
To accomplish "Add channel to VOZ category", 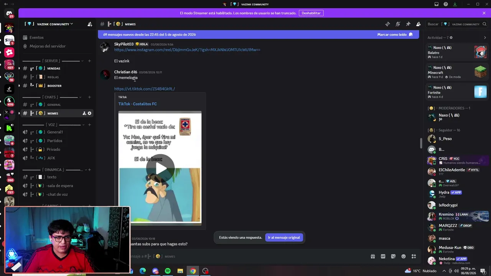I will tap(89, 125).
